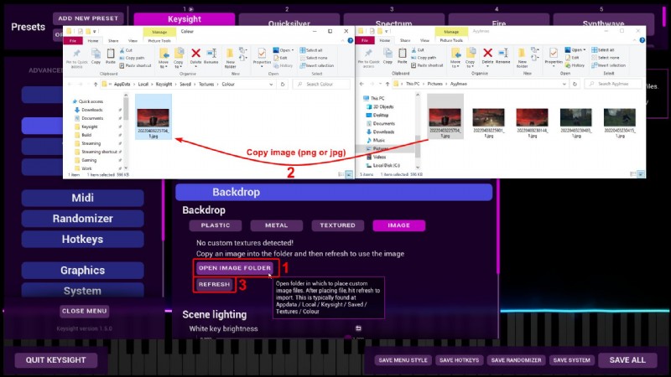Click Add New Preset button
The width and height of the screenshot is (671, 377).
point(88,18)
